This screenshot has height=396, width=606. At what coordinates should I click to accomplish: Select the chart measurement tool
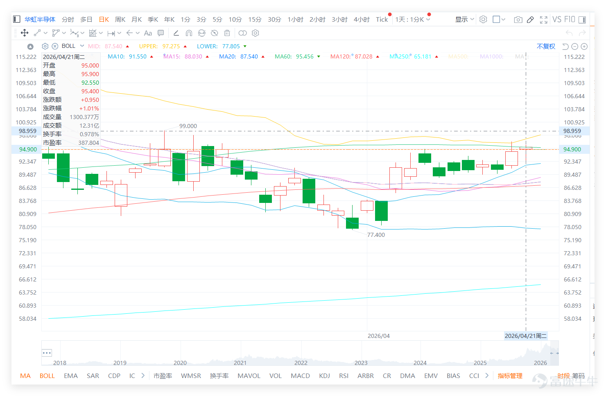[x=93, y=33]
